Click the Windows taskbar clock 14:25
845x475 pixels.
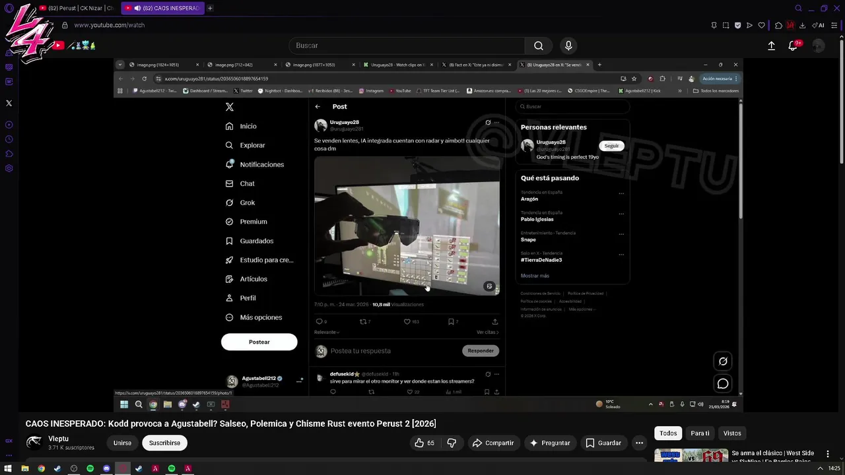(834, 468)
